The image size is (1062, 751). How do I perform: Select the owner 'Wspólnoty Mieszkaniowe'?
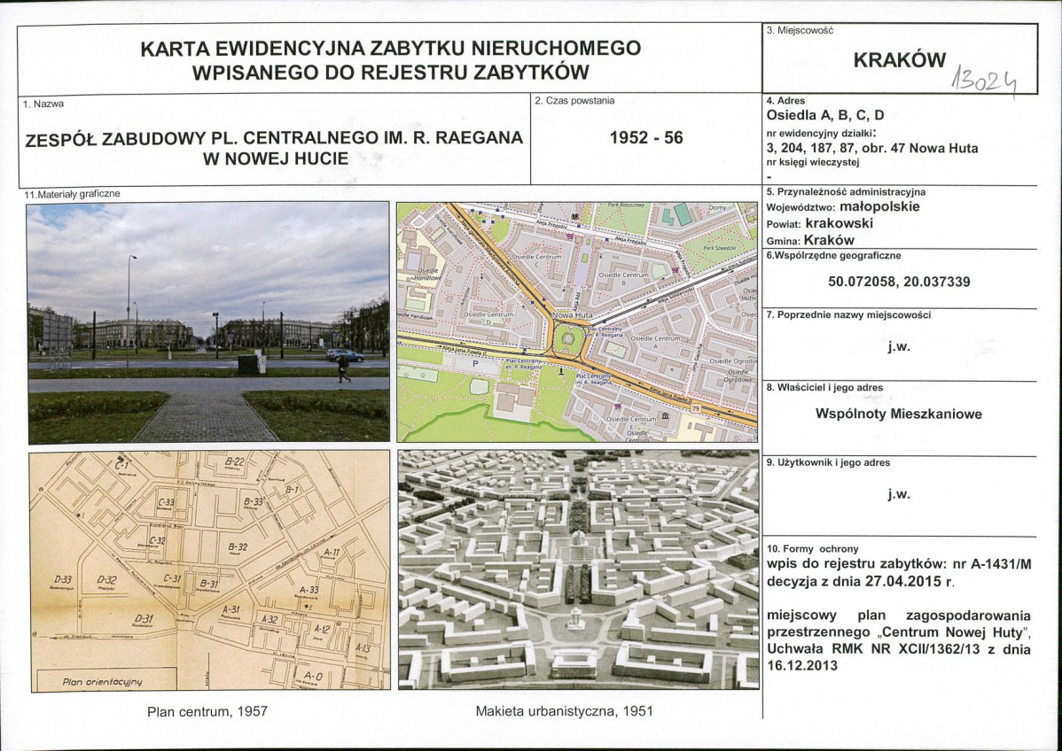tap(899, 414)
